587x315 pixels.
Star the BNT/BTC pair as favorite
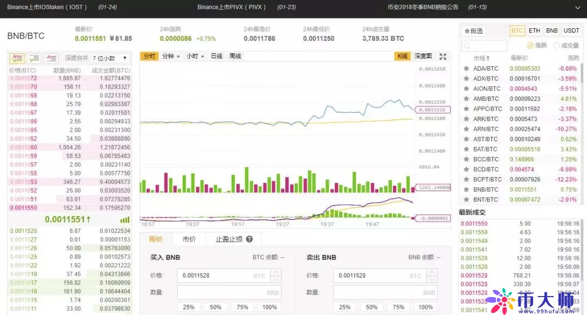(x=466, y=200)
